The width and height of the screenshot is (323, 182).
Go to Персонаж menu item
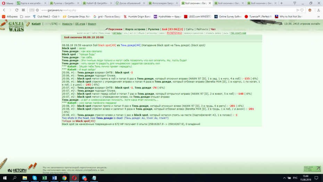pyautogui.click(x=115, y=29)
